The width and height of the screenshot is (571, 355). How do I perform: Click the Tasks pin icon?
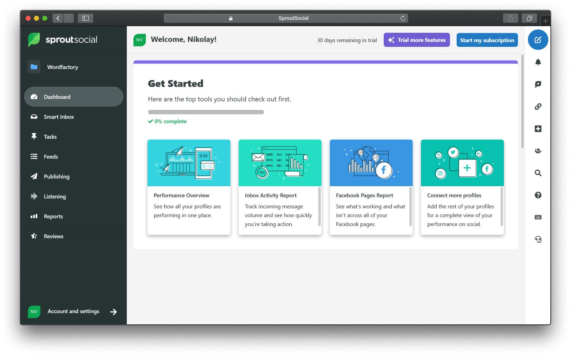[34, 136]
